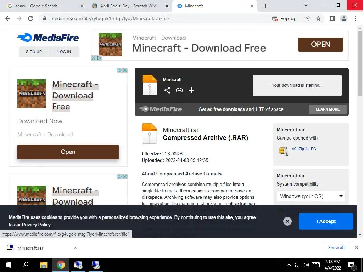Reload the page with refresh icon
Screen dimensions: 363x272
(x=30, y=18)
